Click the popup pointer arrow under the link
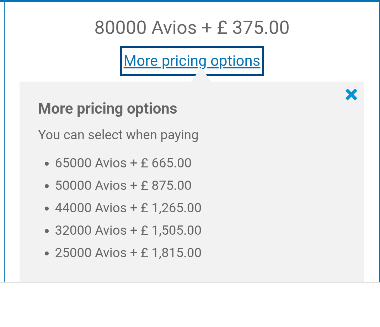 coord(201,76)
